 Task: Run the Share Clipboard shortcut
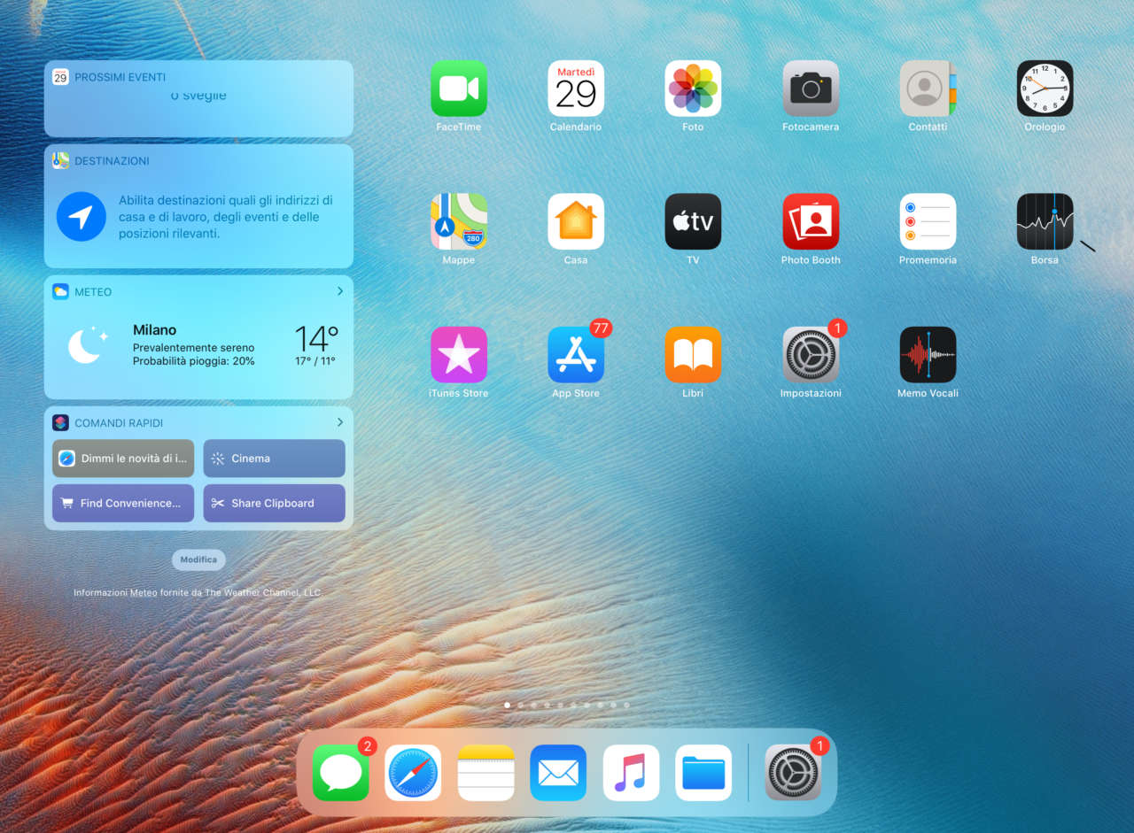point(275,503)
